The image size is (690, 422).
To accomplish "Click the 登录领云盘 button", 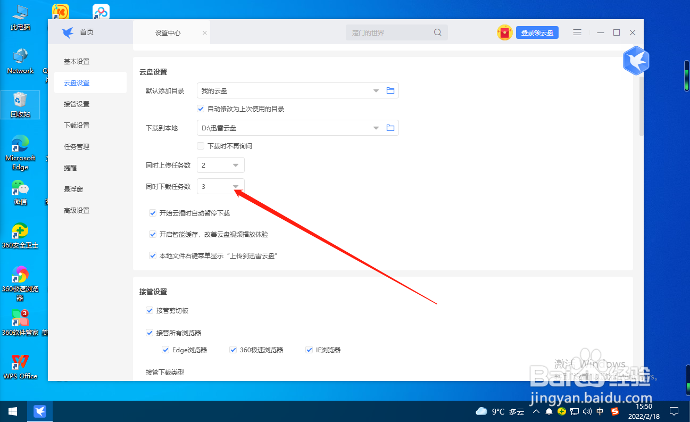I will tap(537, 32).
